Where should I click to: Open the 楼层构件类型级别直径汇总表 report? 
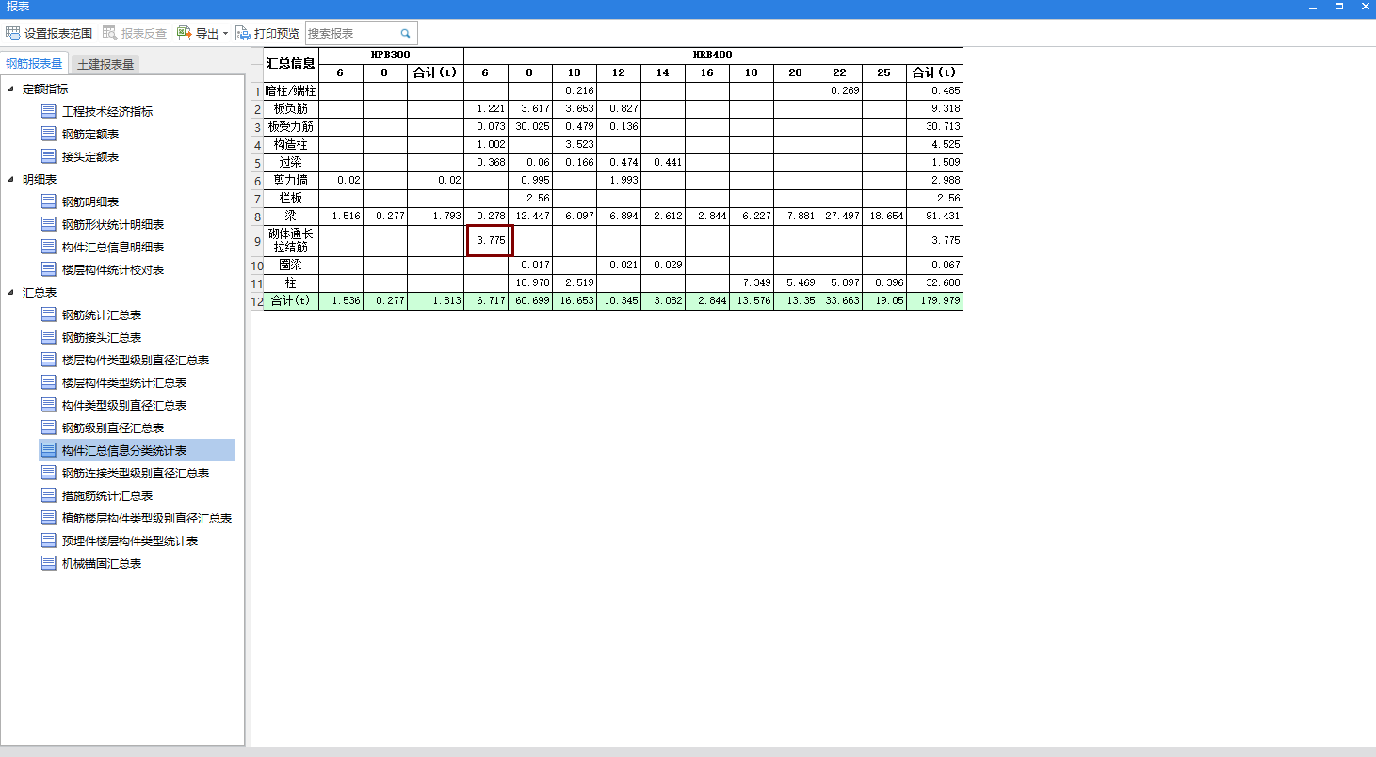pyautogui.click(x=136, y=360)
